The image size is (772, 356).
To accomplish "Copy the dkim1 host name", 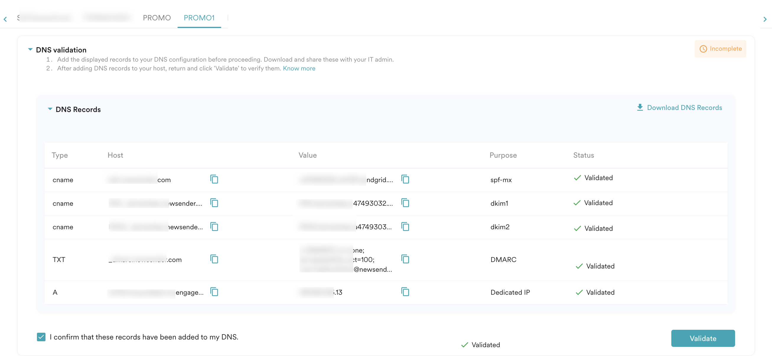I will [214, 203].
